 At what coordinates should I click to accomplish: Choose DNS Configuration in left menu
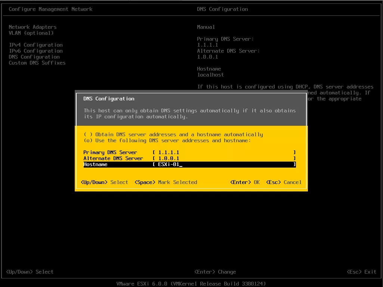click(34, 57)
